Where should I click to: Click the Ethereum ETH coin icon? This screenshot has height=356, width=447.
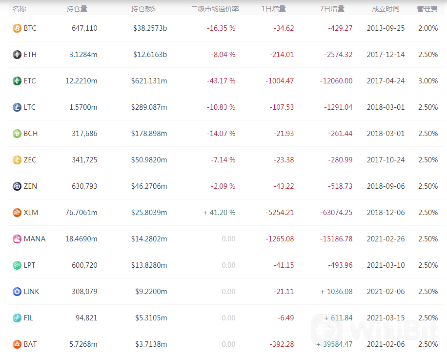(x=17, y=55)
